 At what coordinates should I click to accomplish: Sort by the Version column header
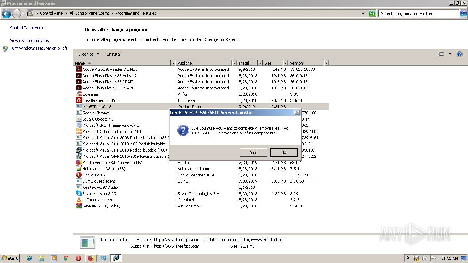pyautogui.click(x=306, y=63)
